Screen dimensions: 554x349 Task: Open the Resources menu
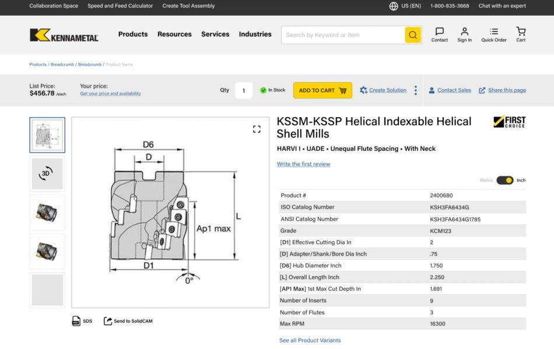point(174,34)
